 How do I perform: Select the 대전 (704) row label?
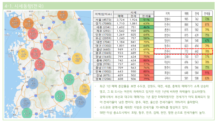(x=103, y=42)
